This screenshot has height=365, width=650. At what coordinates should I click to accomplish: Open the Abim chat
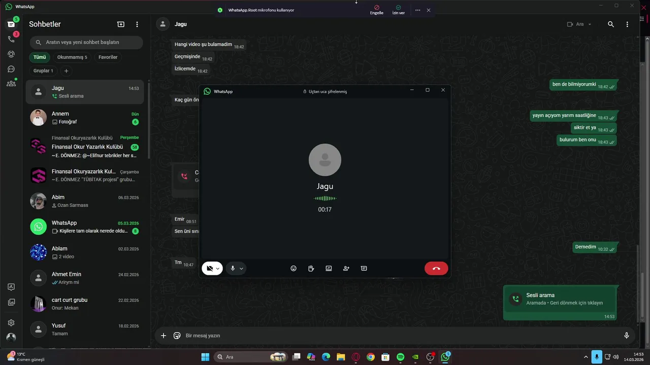85,201
